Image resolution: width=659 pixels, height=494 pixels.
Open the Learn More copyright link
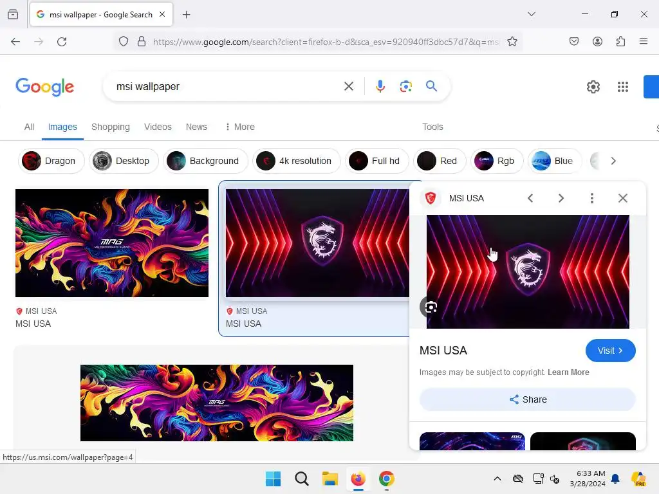pyautogui.click(x=568, y=372)
